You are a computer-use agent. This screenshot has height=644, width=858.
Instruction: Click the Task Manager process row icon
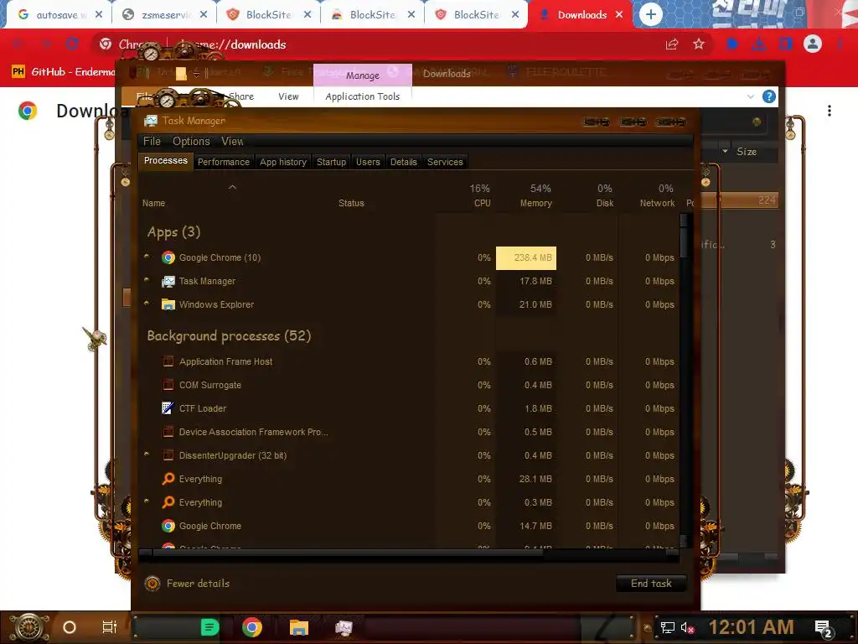click(x=168, y=282)
